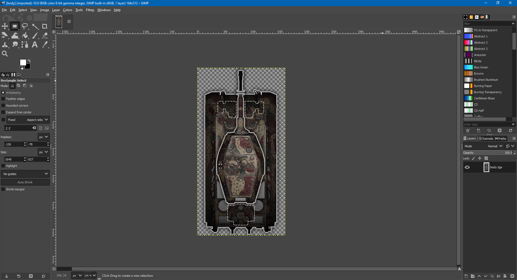517x280 pixels.
Task: Click the white foreground color swatch
Action: 23,62
